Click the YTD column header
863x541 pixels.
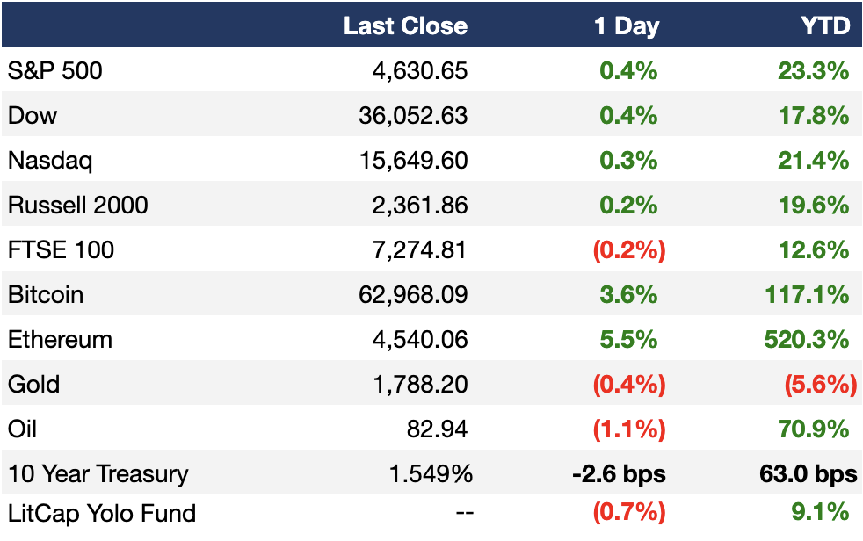[x=825, y=25]
